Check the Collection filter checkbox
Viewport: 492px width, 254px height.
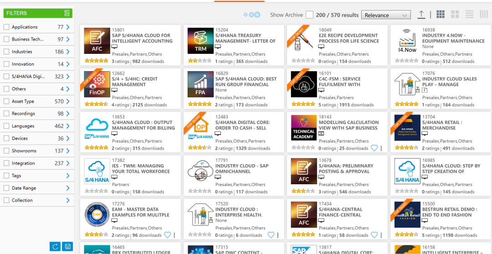(x=6, y=200)
